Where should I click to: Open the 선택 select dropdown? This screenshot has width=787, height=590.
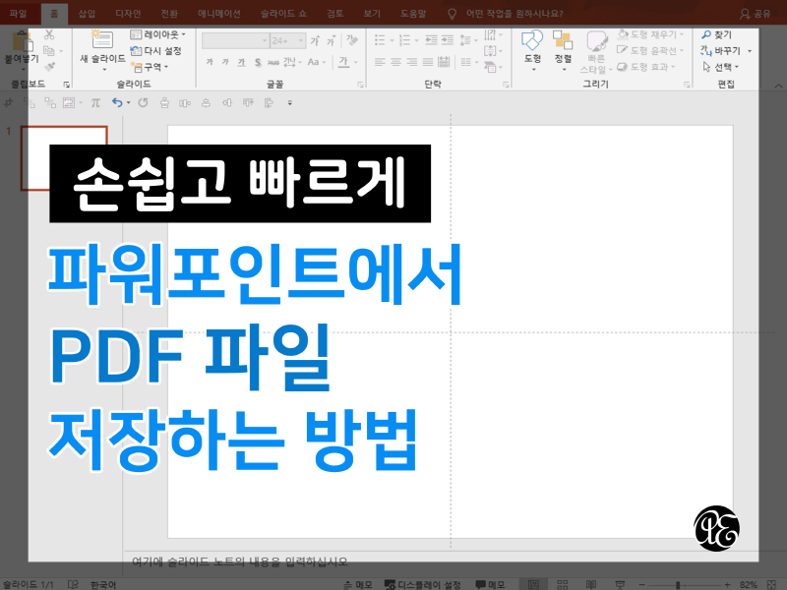[721, 67]
